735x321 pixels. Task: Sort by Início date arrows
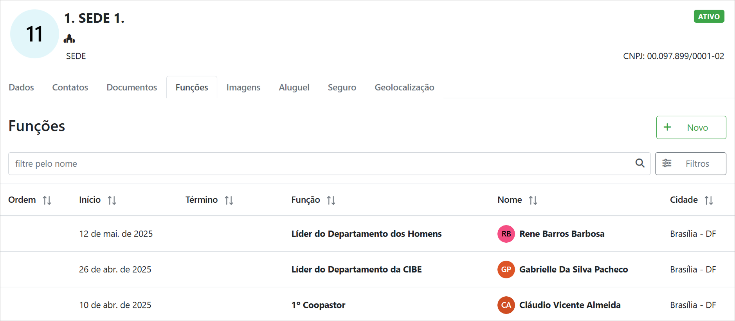pyautogui.click(x=112, y=200)
